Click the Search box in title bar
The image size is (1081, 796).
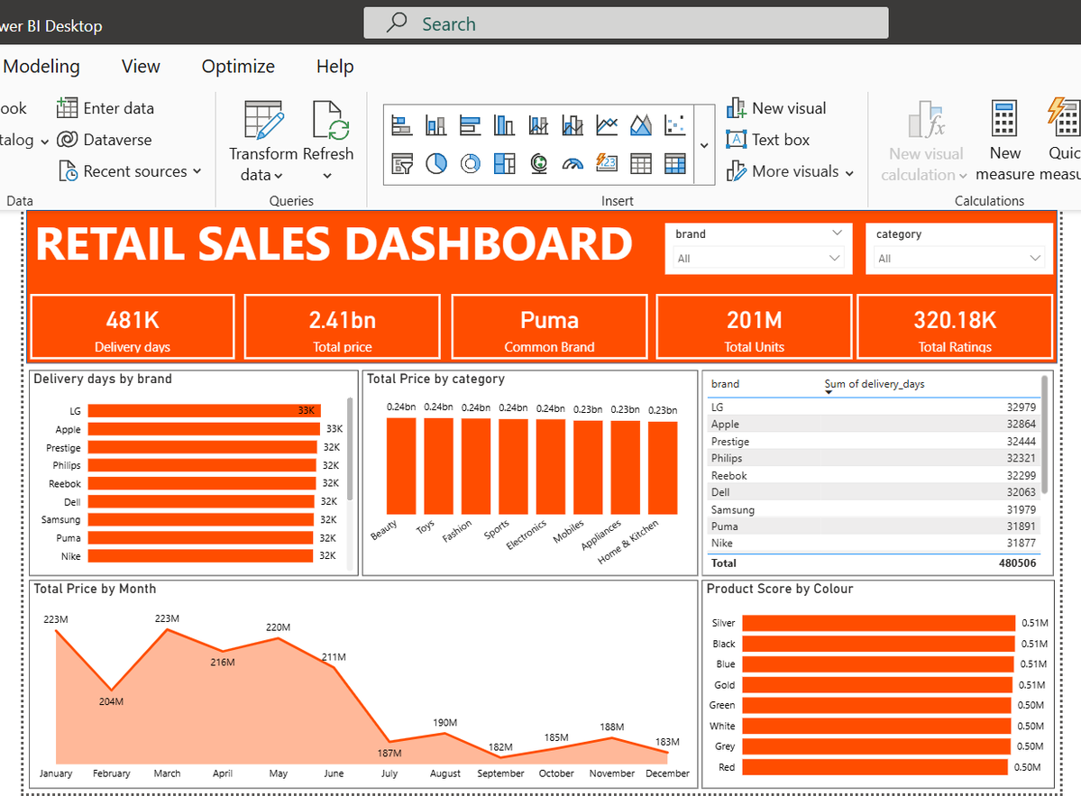626,23
